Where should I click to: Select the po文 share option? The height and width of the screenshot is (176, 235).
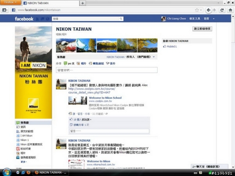(69, 63)
